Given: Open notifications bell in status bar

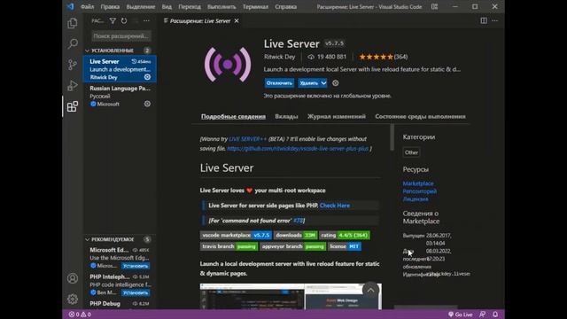Looking at the screenshot, I should click(x=495, y=315).
